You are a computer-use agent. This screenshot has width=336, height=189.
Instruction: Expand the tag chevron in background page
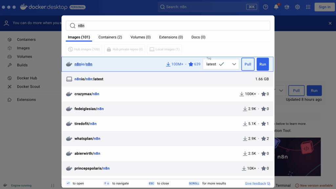pos(281,90)
